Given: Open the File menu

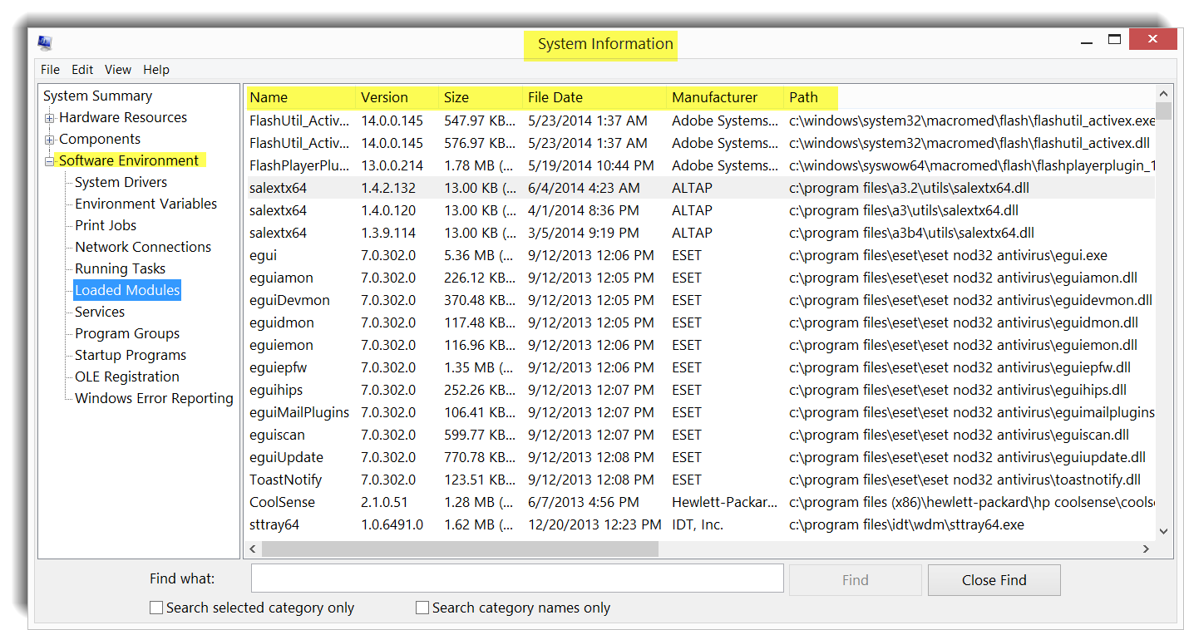Looking at the screenshot, I should pyautogui.click(x=50, y=70).
